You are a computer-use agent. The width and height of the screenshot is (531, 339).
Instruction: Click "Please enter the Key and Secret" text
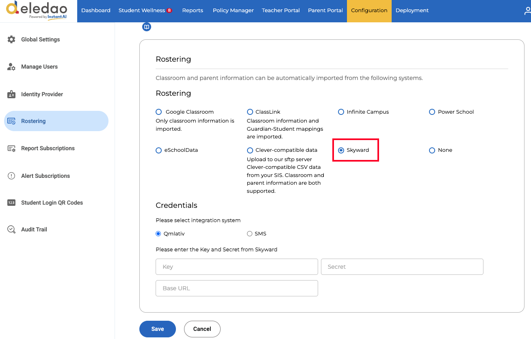[217, 249]
